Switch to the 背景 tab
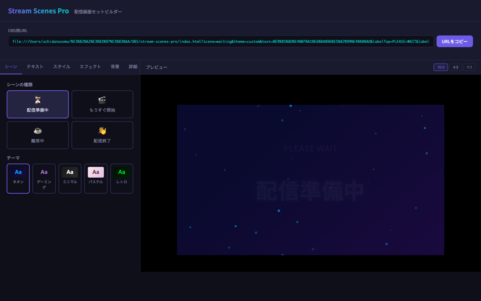The height and width of the screenshot is (301, 481). 115,67
